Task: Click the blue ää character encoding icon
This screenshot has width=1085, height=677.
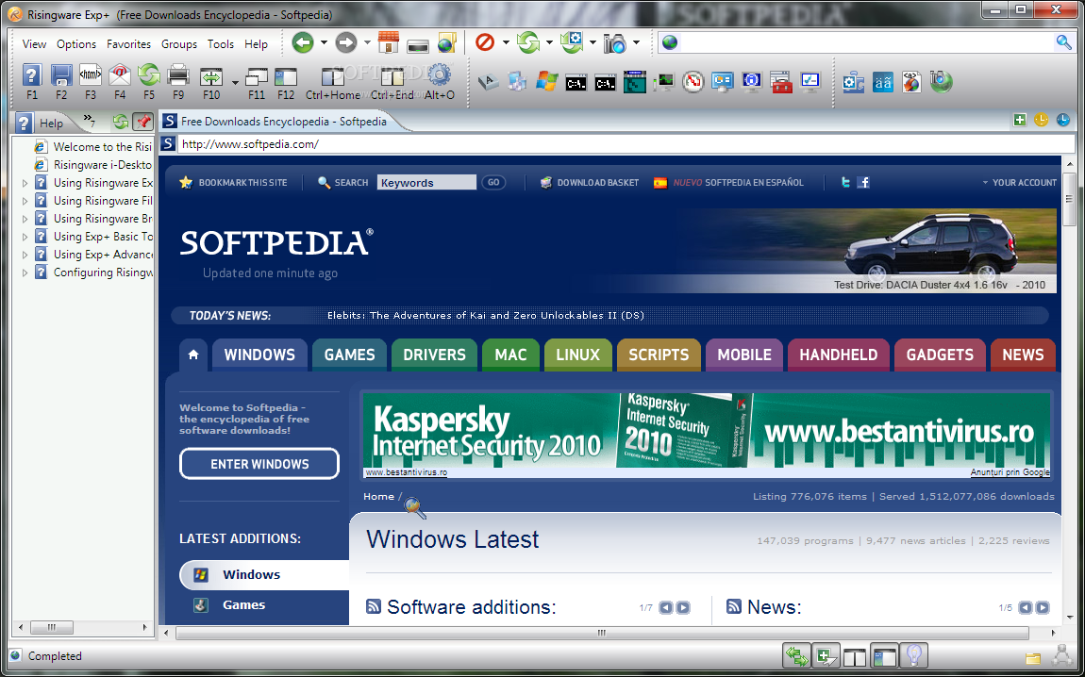Action: click(883, 82)
